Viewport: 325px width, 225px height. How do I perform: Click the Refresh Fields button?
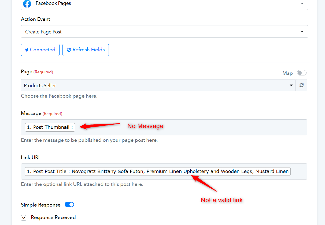86,50
